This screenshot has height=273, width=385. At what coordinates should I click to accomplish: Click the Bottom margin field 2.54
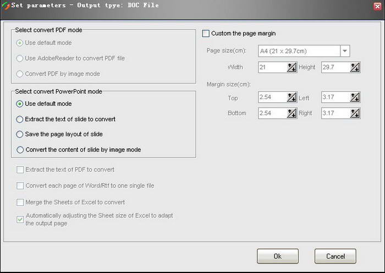(273, 113)
